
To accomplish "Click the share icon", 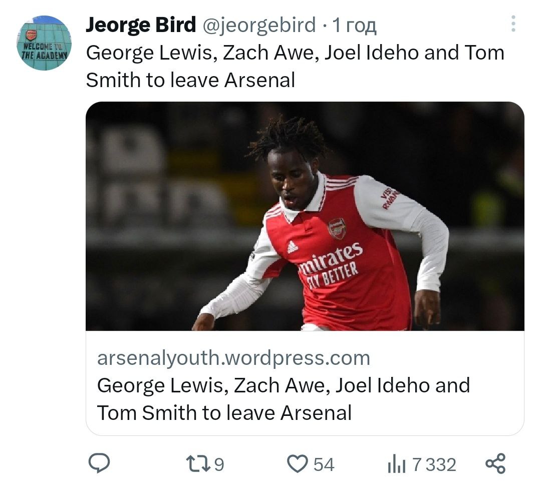I will click(x=495, y=463).
